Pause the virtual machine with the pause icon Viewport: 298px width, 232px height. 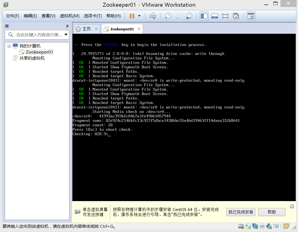tap(132, 16)
